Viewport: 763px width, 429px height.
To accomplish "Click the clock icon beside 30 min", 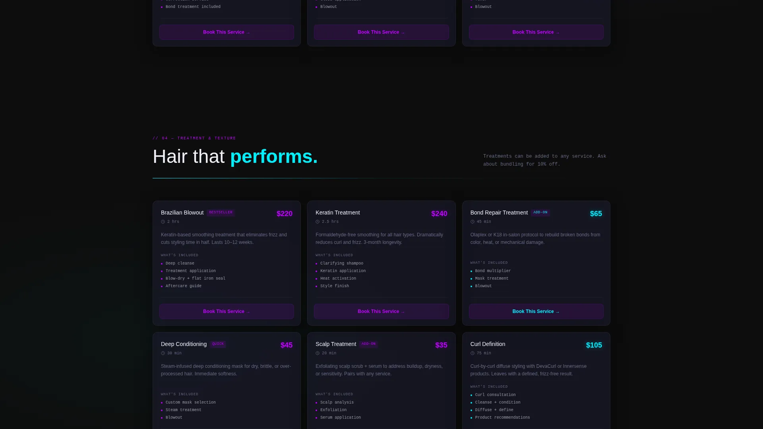I will coord(163,354).
